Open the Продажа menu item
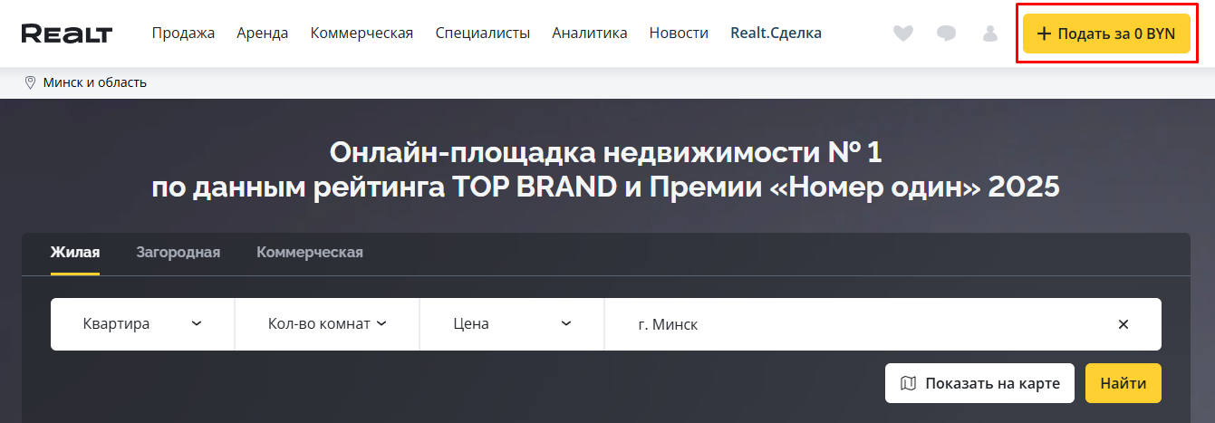1215x423 pixels. (x=183, y=34)
